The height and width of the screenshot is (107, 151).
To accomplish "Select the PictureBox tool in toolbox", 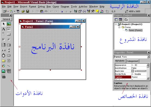I will click(9, 24).
